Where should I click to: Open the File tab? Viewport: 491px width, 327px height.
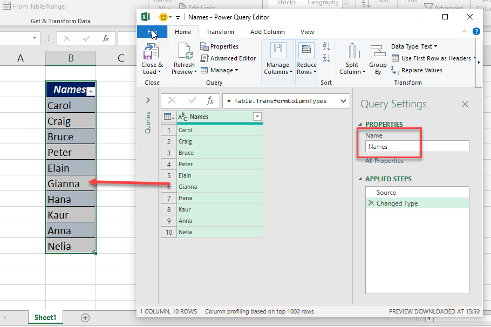point(152,32)
